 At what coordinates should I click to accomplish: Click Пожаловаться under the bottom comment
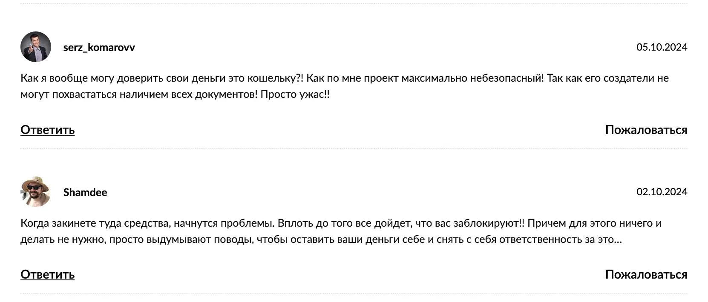646,274
